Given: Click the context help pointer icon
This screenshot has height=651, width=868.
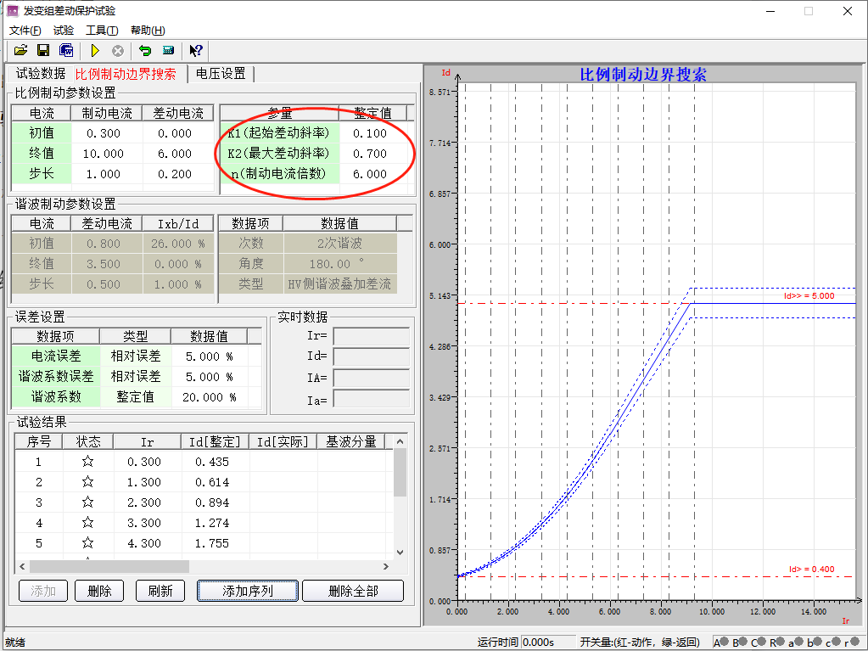Looking at the screenshot, I should click(196, 51).
